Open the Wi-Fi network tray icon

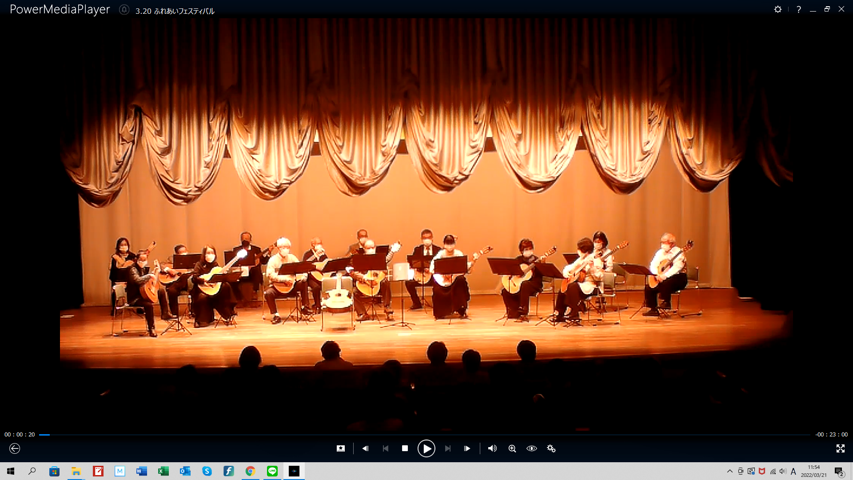(773, 471)
